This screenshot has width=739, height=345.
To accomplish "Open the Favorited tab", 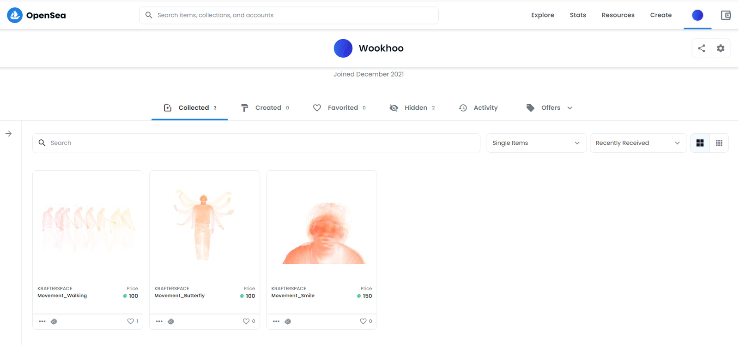I will [x=339, y=108].
